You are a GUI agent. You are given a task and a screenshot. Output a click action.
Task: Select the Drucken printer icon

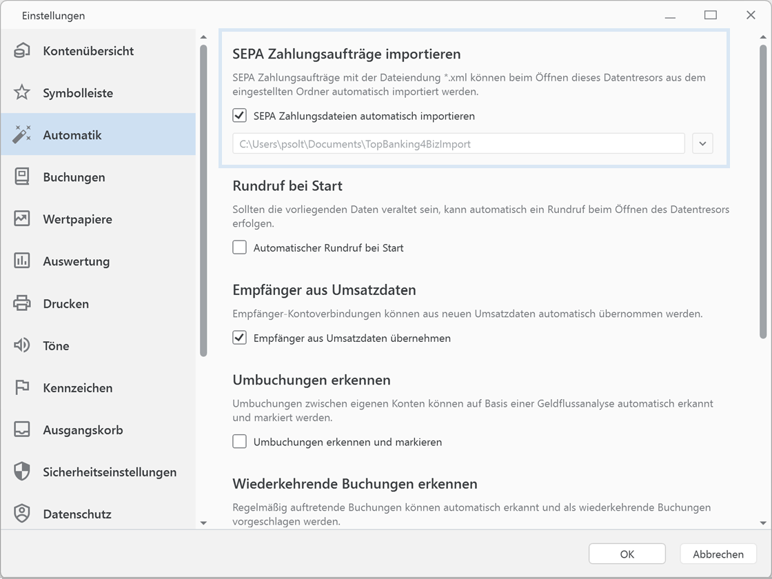23,303
